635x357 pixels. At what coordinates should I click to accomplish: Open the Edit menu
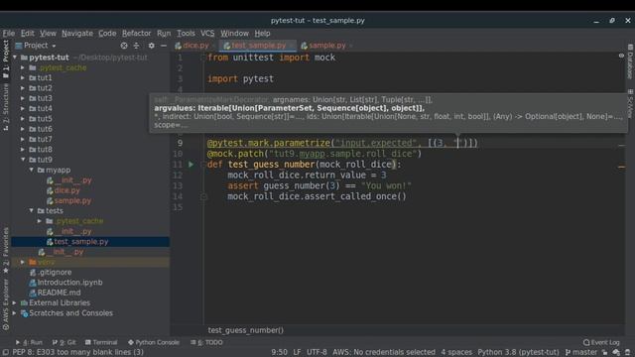point(27,33)
